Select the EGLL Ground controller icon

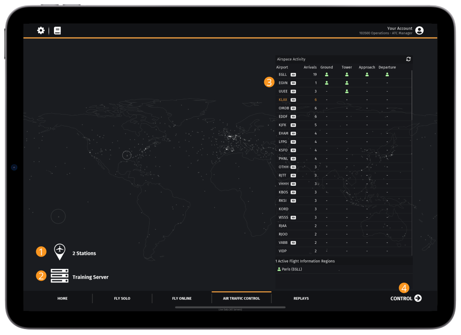[327, 75]
